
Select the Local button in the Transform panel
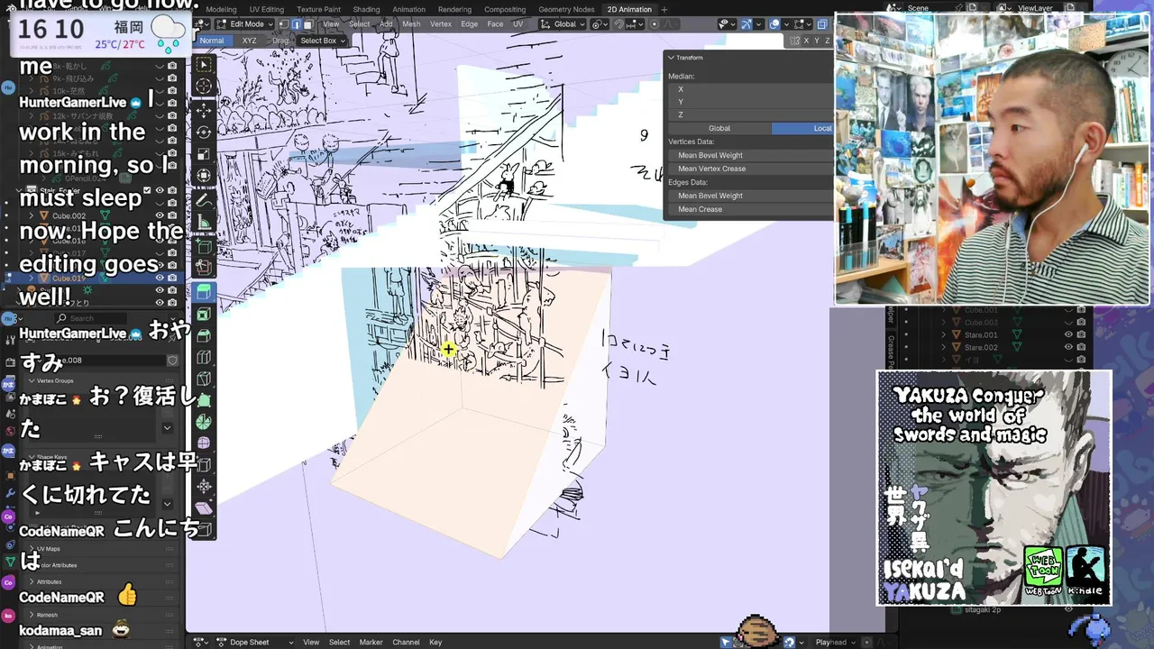pos(802,128)
